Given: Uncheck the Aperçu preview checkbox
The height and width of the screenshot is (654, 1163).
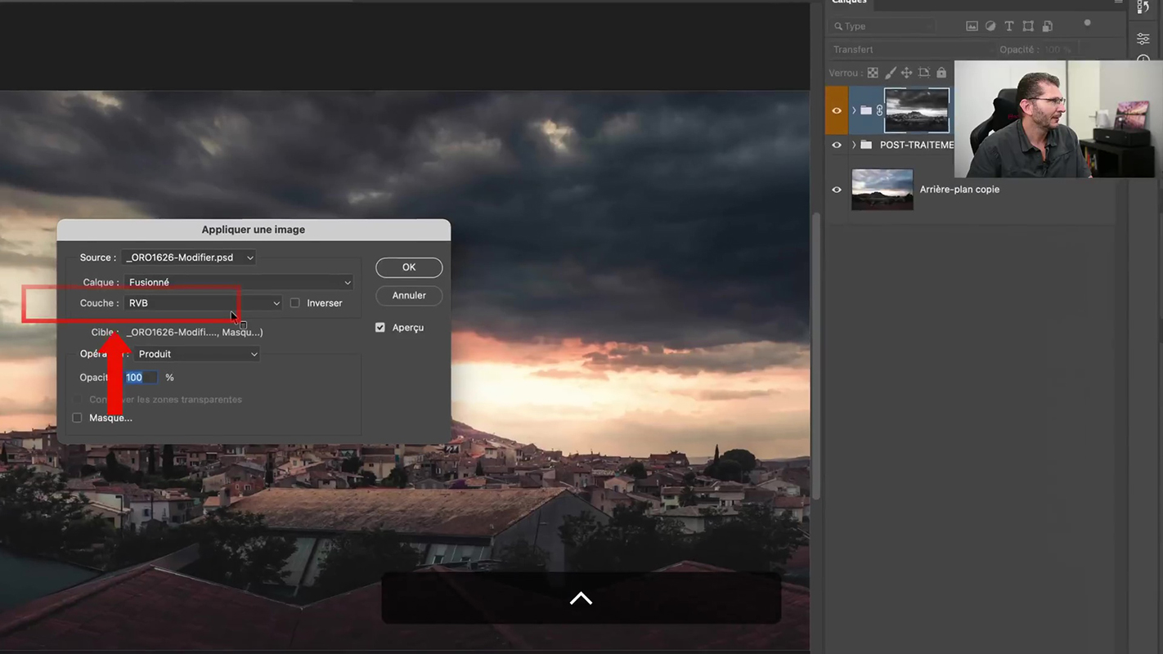Looking at the screenshot, I should point(380,328).
